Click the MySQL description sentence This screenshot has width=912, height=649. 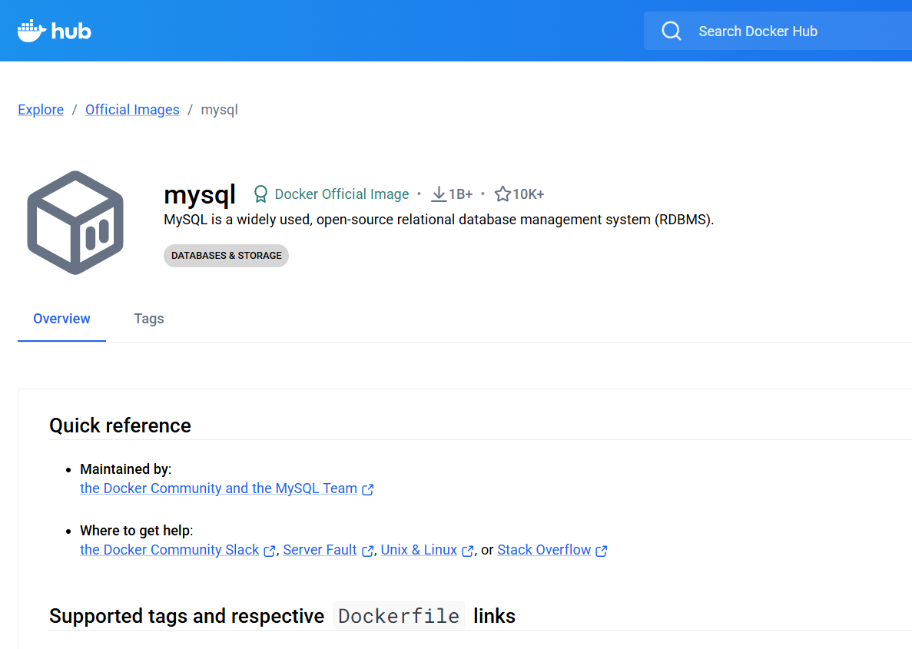pos(439,220)
